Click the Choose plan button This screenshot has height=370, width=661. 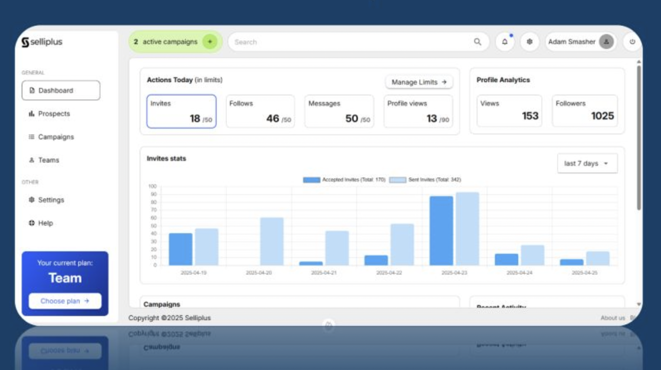pyautogui.click(x=65, y=301)
